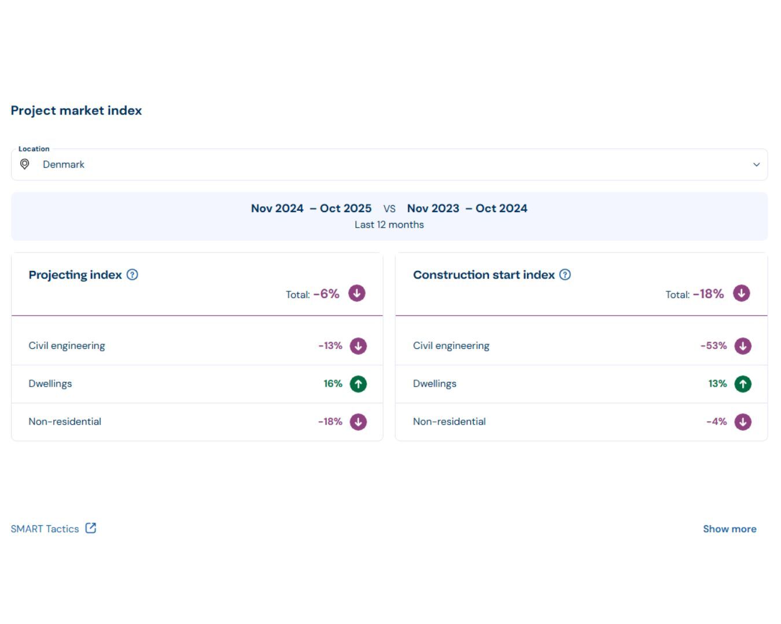Viewport: 781px width, 624px height.
Task: Click Construction start Non-residential down arrow
Action: click(743, 422)
